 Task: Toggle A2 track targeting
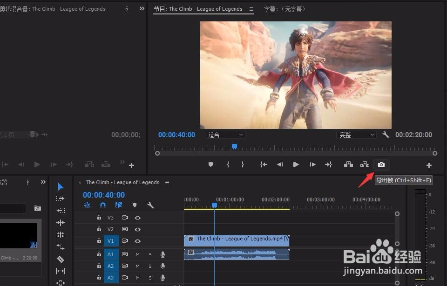111,266
